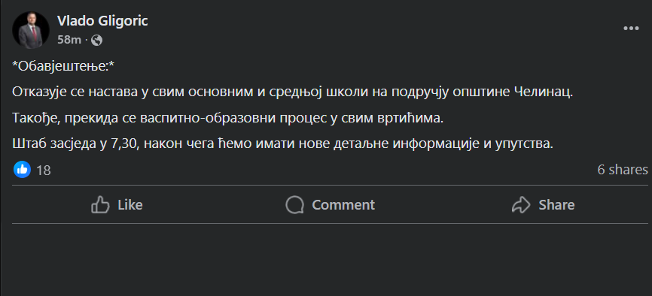This screenshot has width=652, height=296.
Task: View the 6 shares list
Action: click(623, 169)
